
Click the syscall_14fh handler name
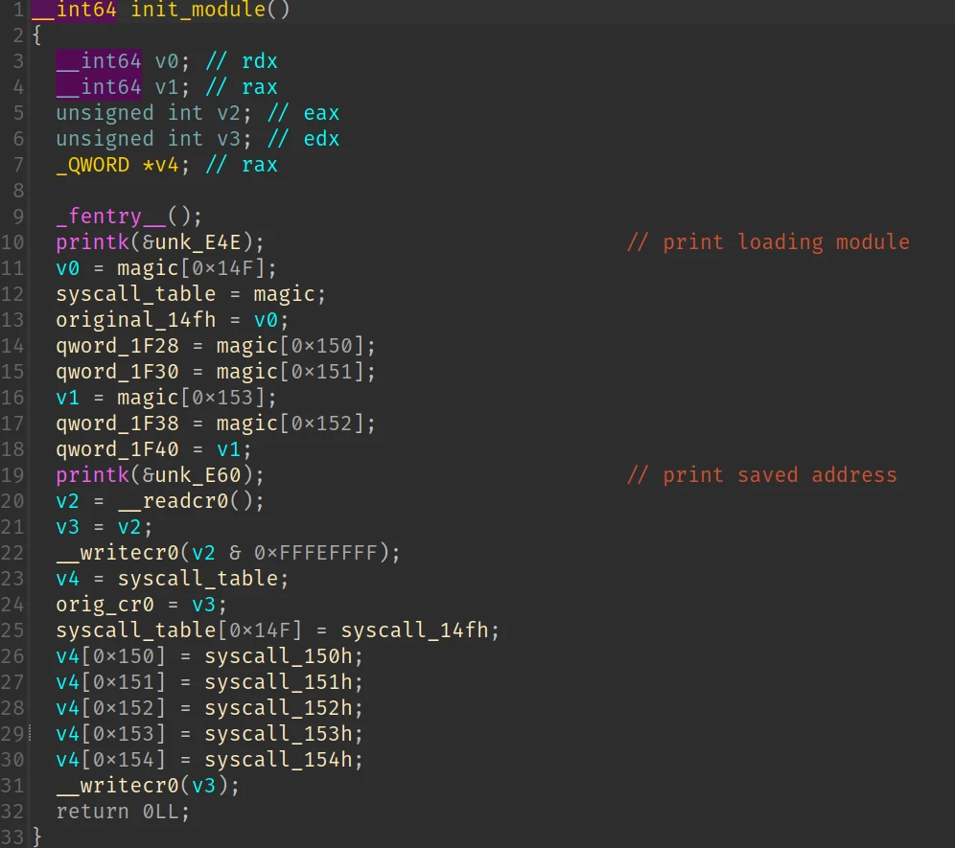pyautogui.click(x=420, y=630)
